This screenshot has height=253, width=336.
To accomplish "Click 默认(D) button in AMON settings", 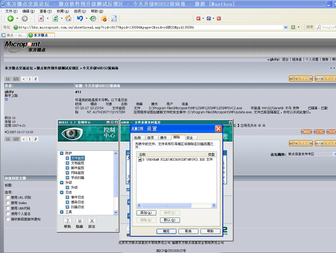I will pyautogui.click(x=170, y=220).
